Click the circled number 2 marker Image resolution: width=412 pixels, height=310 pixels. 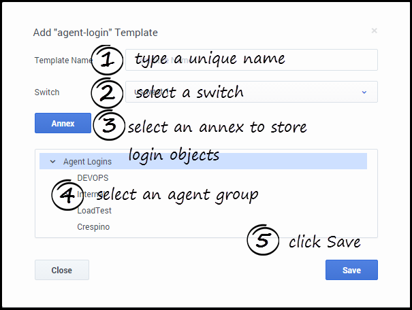(107, 92)
